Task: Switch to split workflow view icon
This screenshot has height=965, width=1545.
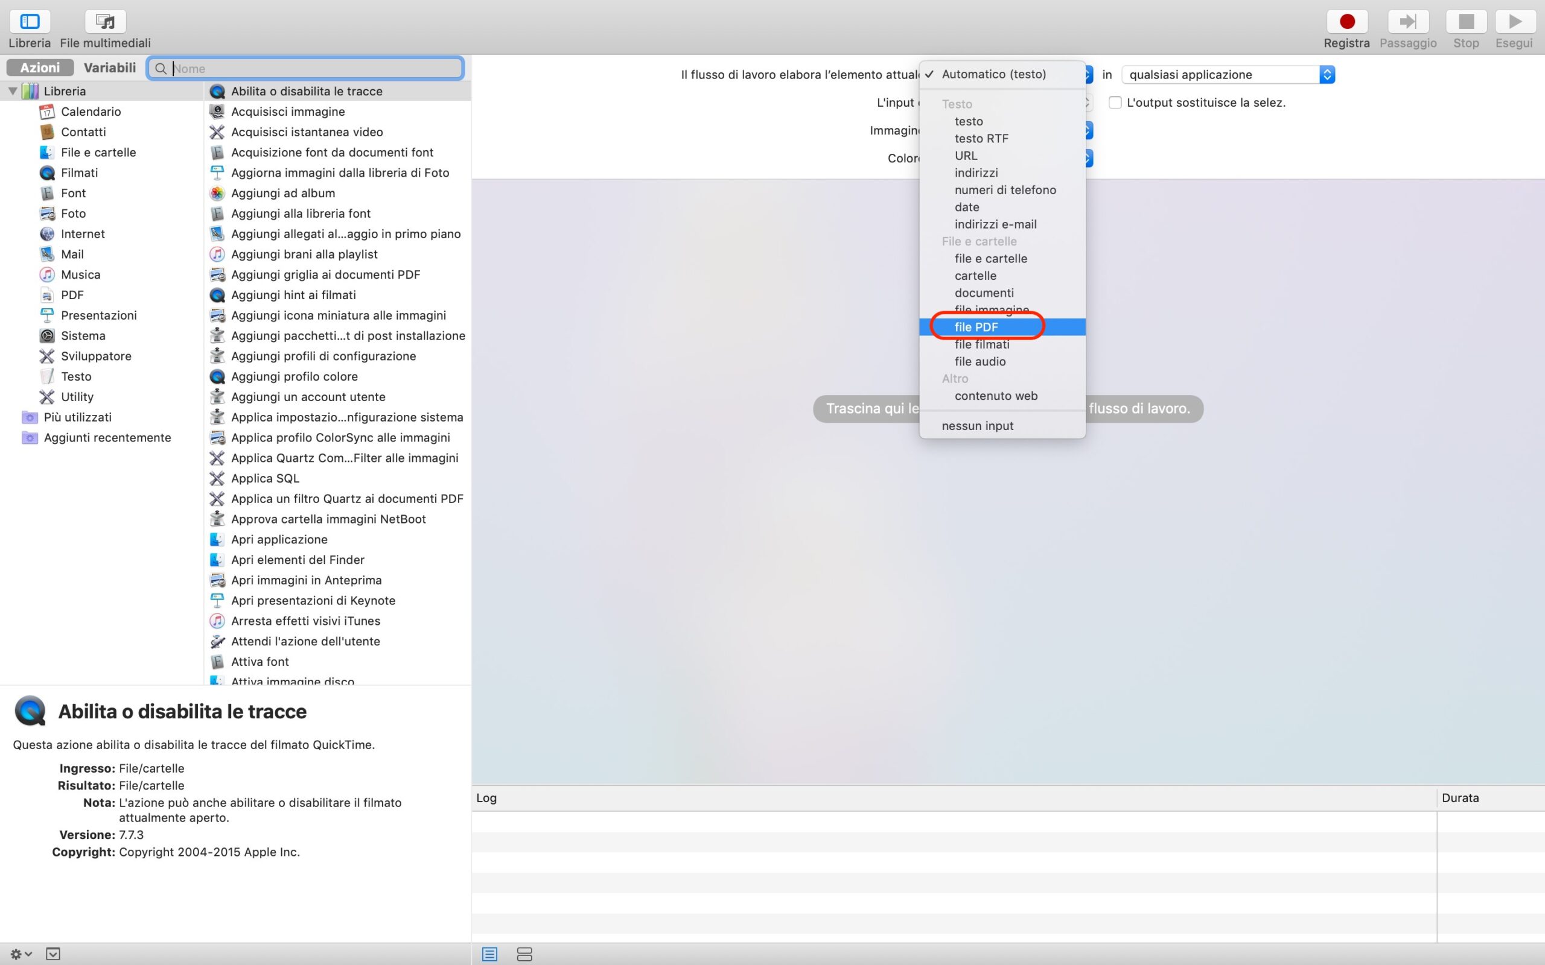Action: [524, 954]
